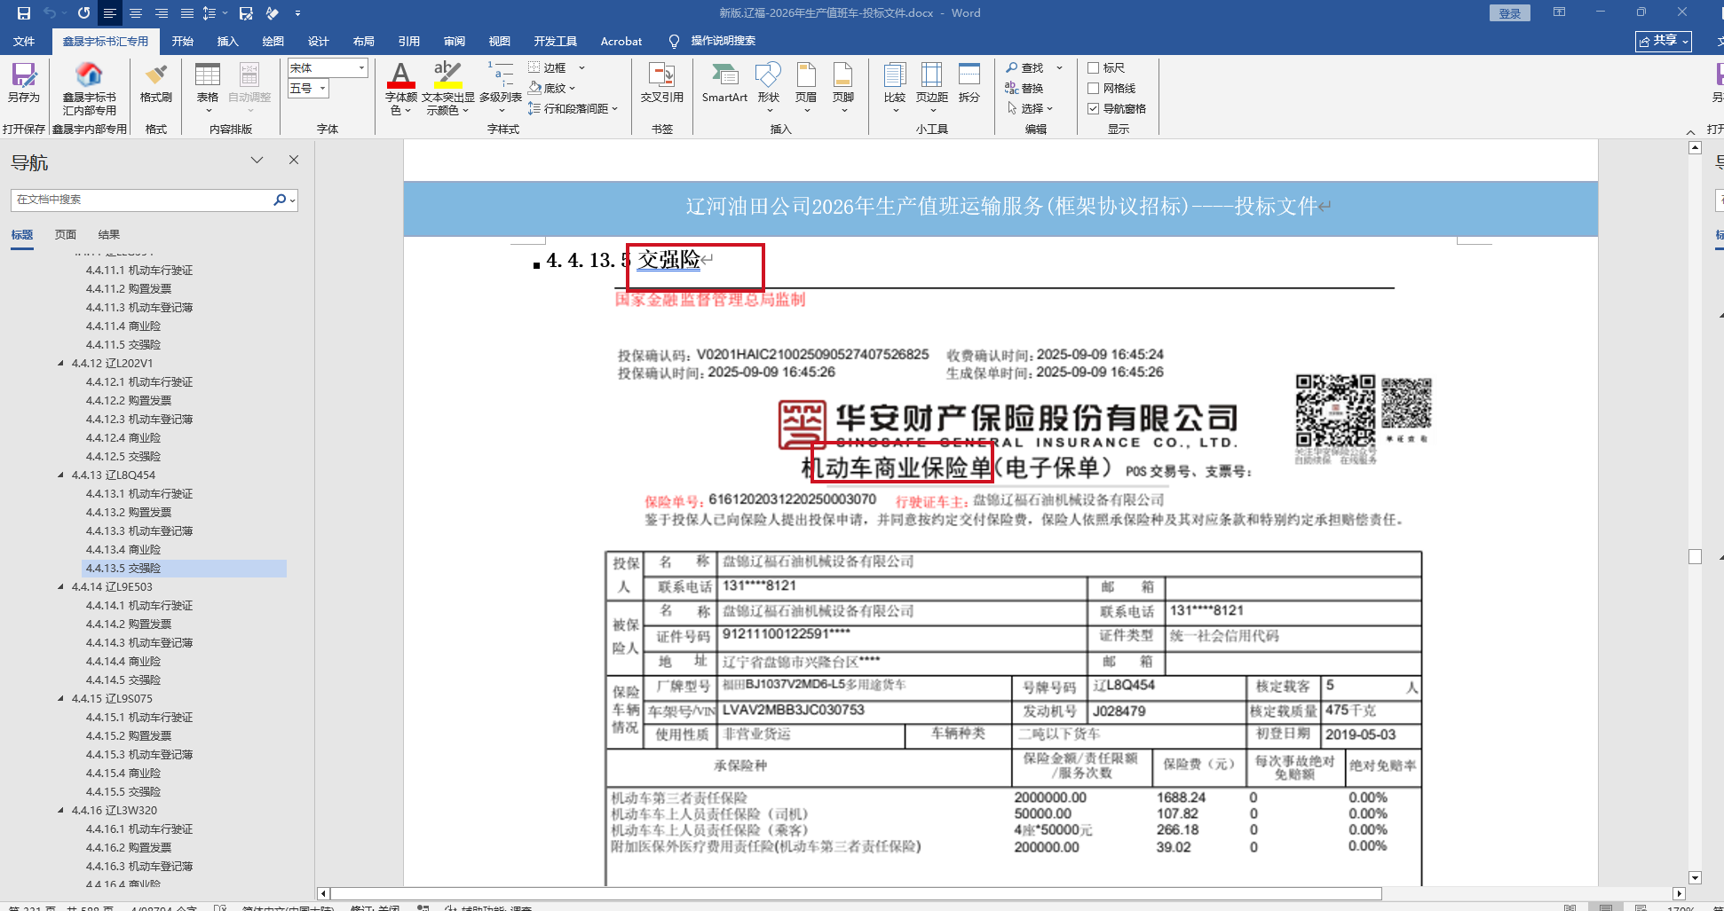Close the navigation pane
The width and height of the screenshot is (1724, 911).
(x=294, y=160)
